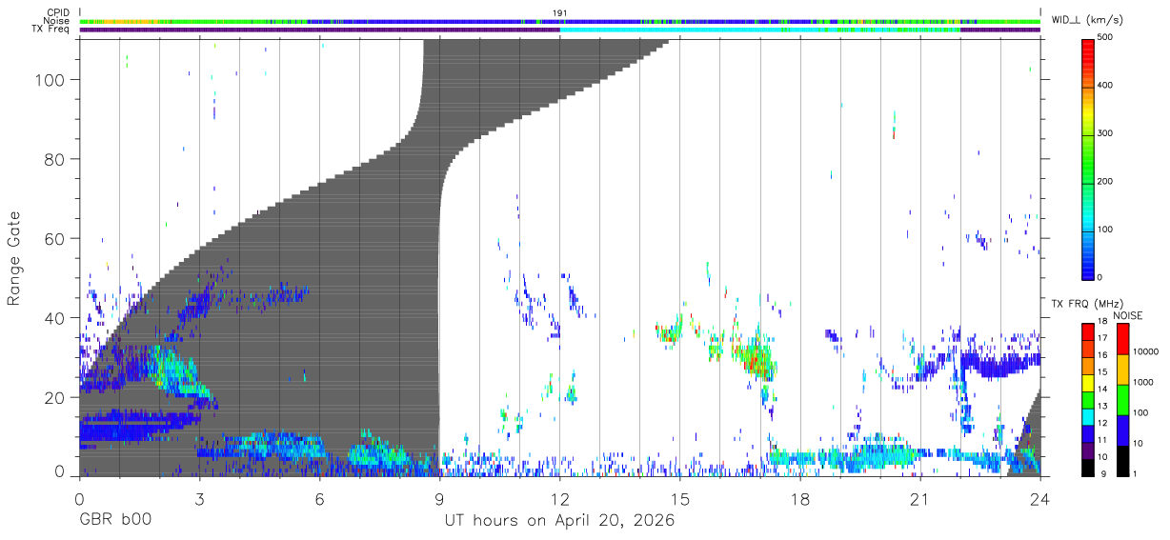
Task: Click the GBR b00 radar beam label
Action: (x=113, y=520)
